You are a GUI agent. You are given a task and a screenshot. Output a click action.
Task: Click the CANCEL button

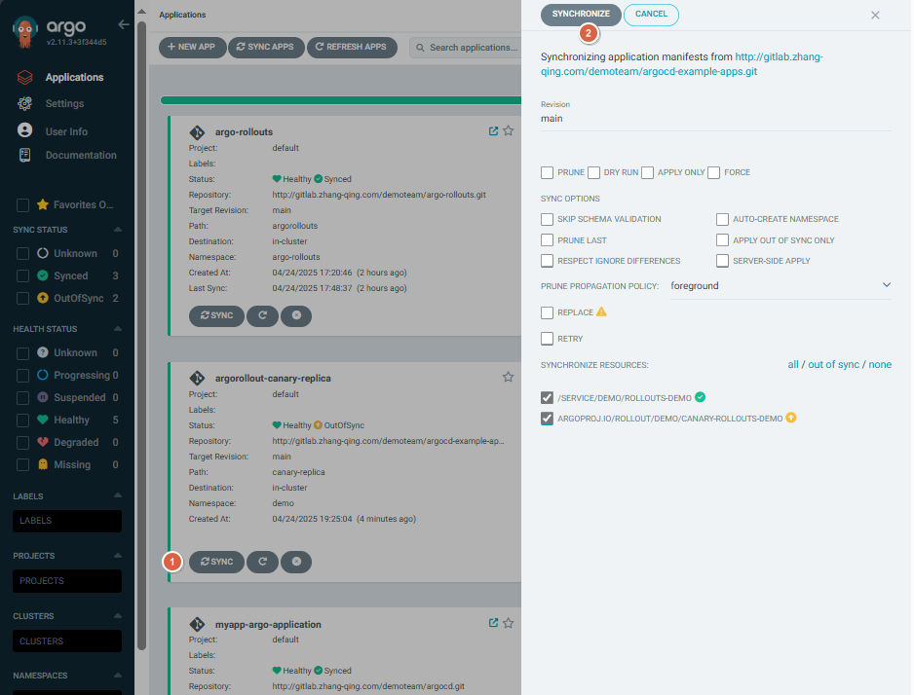coord(651,14)
